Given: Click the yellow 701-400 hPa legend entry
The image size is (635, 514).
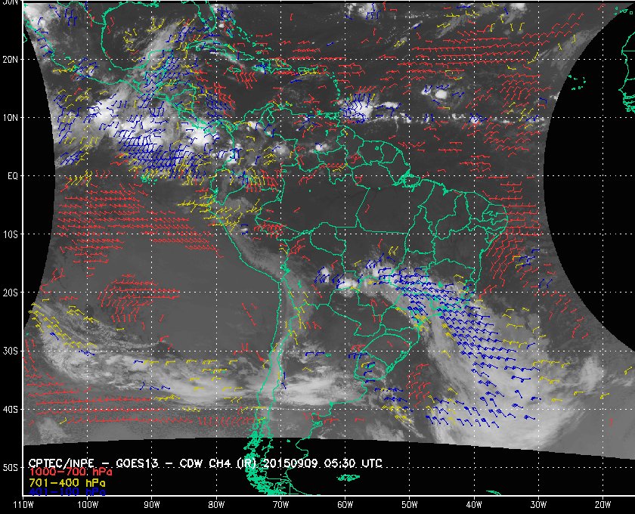Looking at the screenshot, I should coord(67,483).
